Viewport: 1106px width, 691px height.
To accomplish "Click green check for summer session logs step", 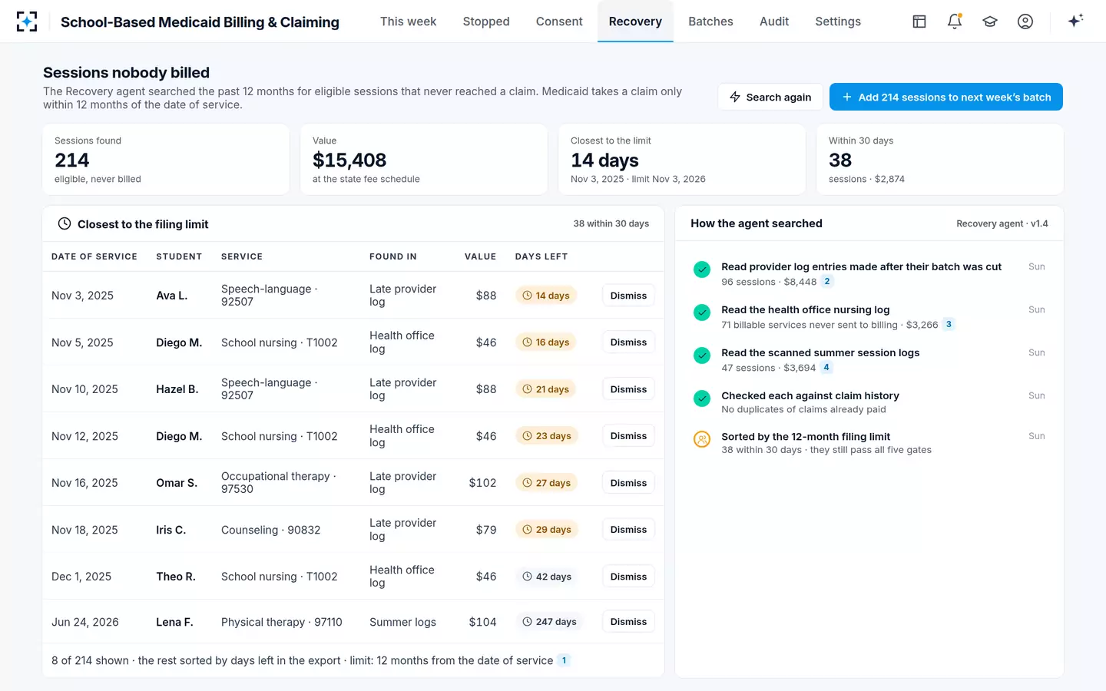I will click(702, 355).
